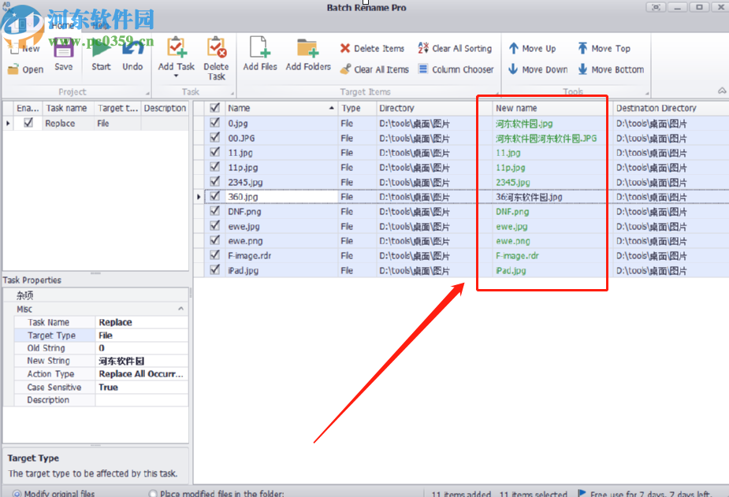Click Move Bottom in Tools group
The height and width of the screenshot is (497, 729).
click(611, 69)
